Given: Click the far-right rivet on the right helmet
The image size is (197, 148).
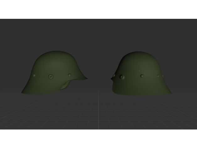Looking at the screenshot, I should click(x=158, y=76).
